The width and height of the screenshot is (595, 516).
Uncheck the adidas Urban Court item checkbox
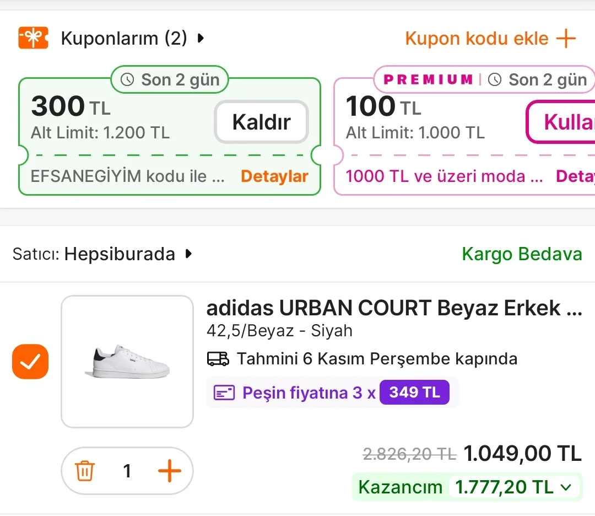point(30,362)
